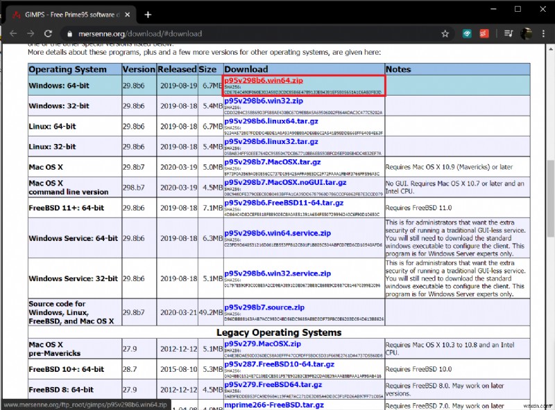Open the media control playlist icon
The width and height of the screenshot is (555, 410).
[x=508, y=33]
